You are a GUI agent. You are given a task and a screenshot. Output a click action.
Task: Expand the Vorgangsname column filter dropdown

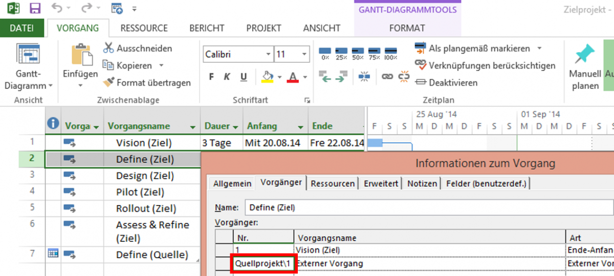click(x=192, y=127)
